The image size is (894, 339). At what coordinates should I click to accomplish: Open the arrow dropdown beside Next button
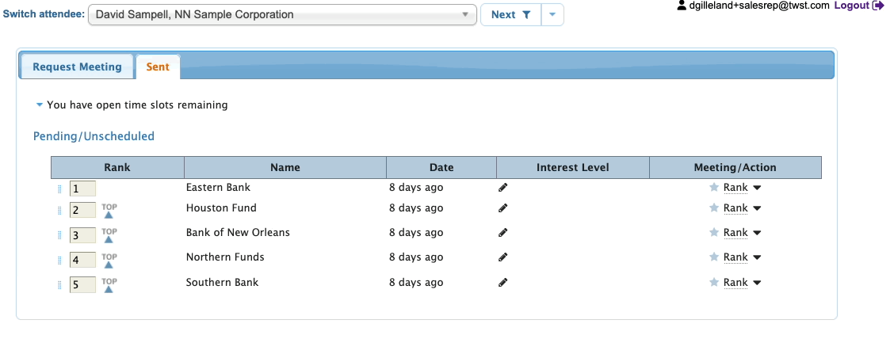click(552, 15)
